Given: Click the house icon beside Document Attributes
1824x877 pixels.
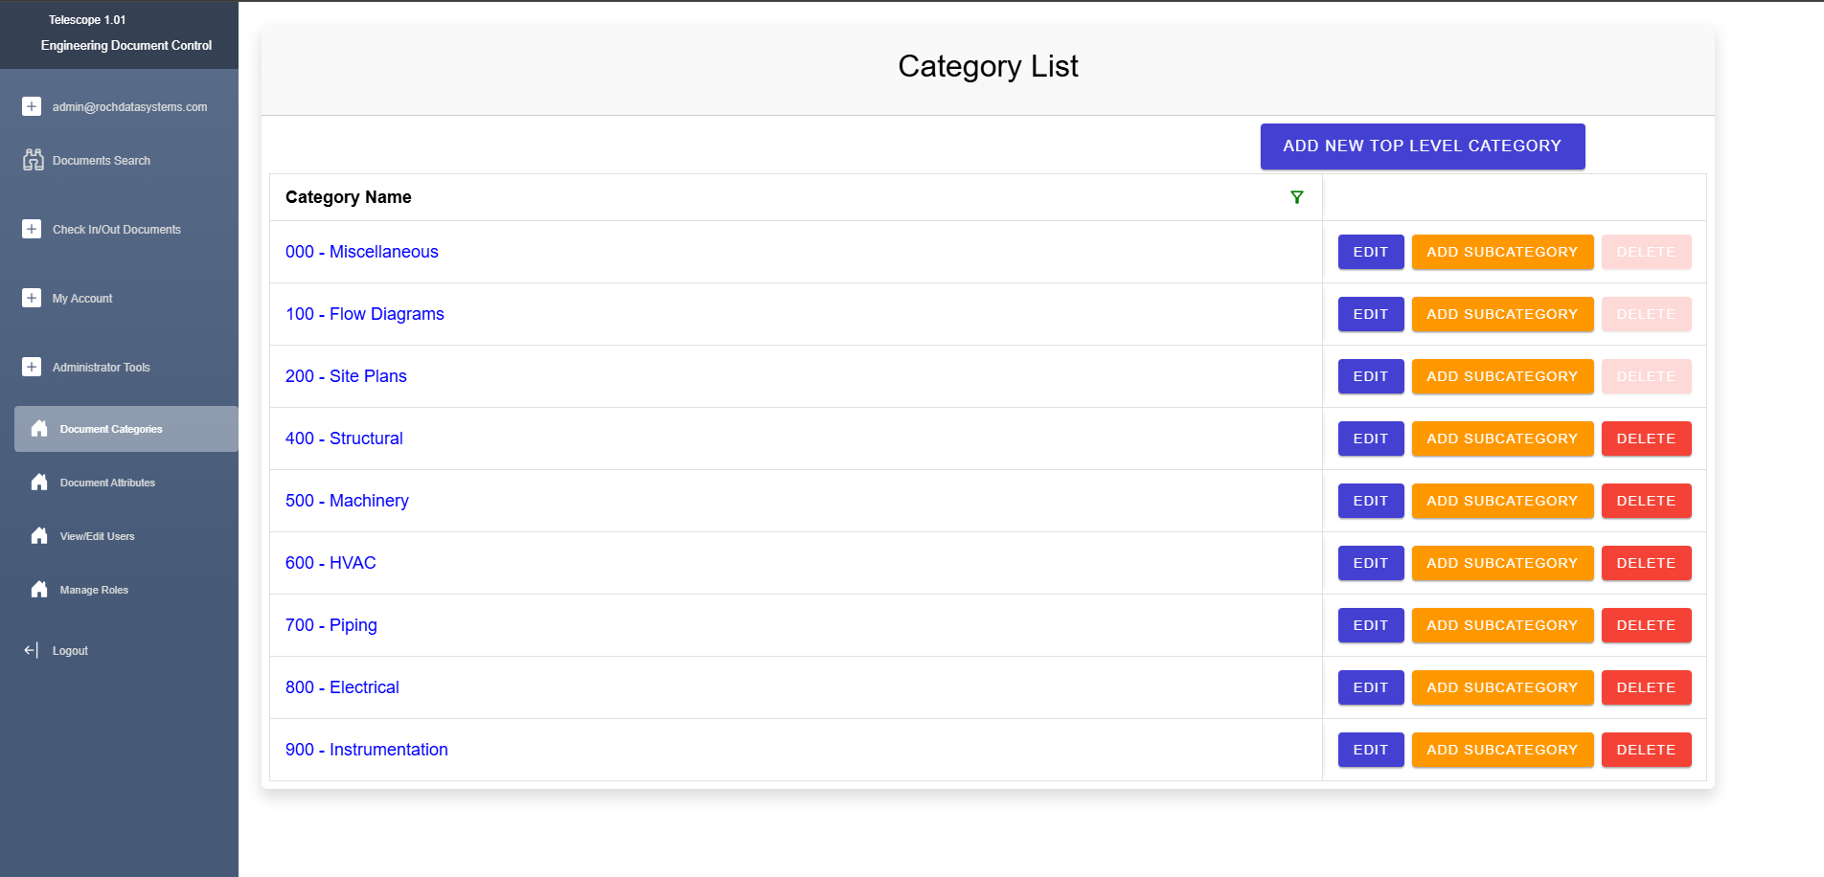Looking at the screenshot, I should tap(39, 483).
